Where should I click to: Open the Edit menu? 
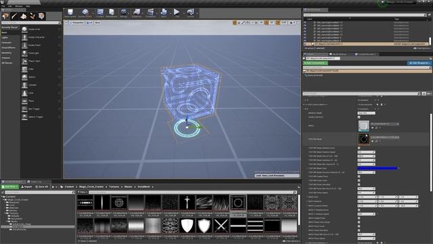10,6
